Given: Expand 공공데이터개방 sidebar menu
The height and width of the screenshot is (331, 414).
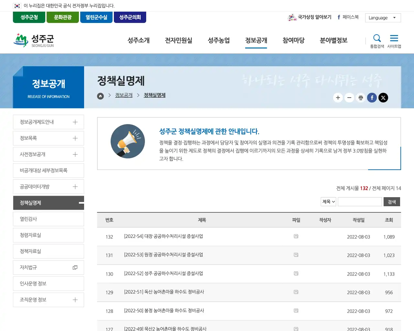Looking at the screenshot, I should 75,187.
